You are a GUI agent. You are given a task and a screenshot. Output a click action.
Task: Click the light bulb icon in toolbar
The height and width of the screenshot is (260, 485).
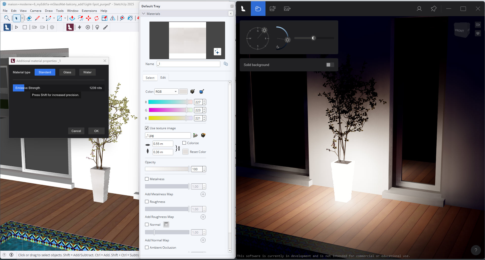tap(97, 27)
